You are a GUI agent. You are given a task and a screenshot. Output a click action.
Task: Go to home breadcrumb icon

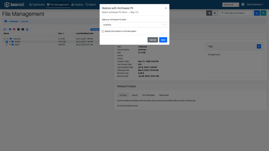(x=6, y=21)
